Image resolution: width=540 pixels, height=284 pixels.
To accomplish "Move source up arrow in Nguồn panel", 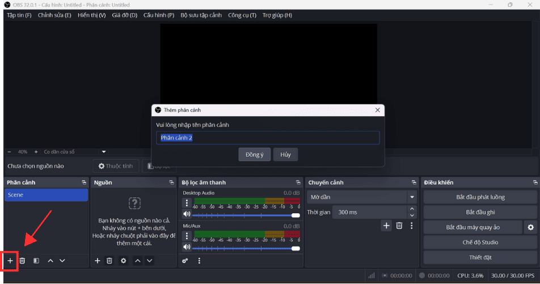I will pos(138,261).
